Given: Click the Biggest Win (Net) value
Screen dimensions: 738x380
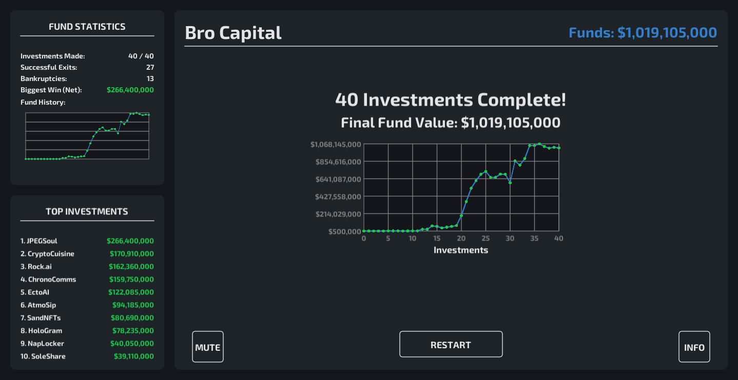Looking at the screenshot, I should coord(130,90).
